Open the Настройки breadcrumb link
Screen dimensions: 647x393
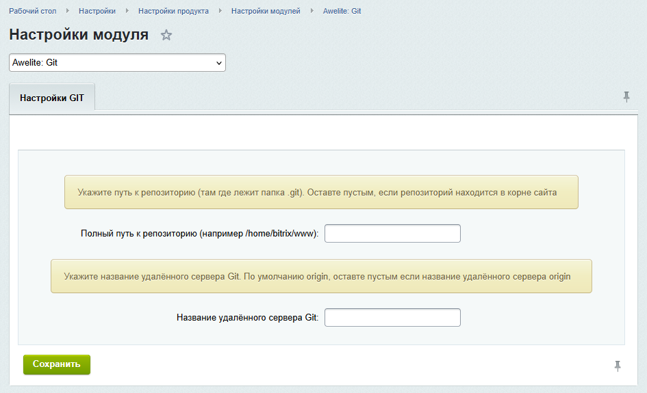click(x=97, y=11)
